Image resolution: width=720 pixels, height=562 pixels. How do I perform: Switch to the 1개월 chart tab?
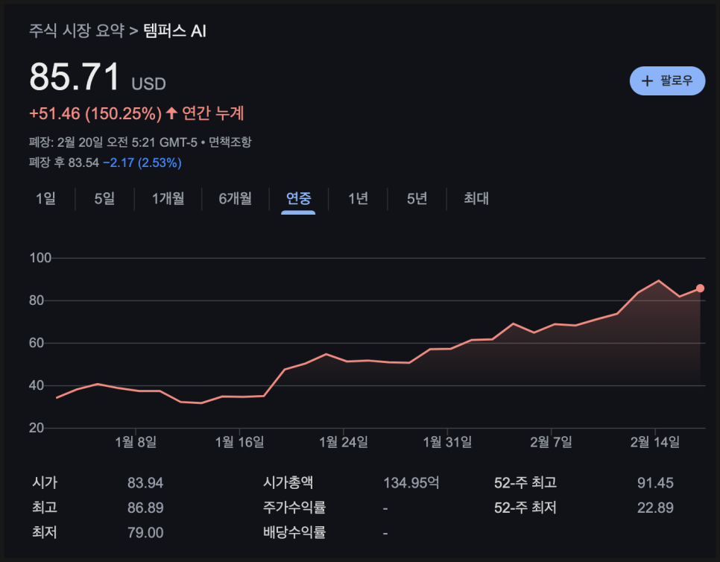click(x=168, y=199)
